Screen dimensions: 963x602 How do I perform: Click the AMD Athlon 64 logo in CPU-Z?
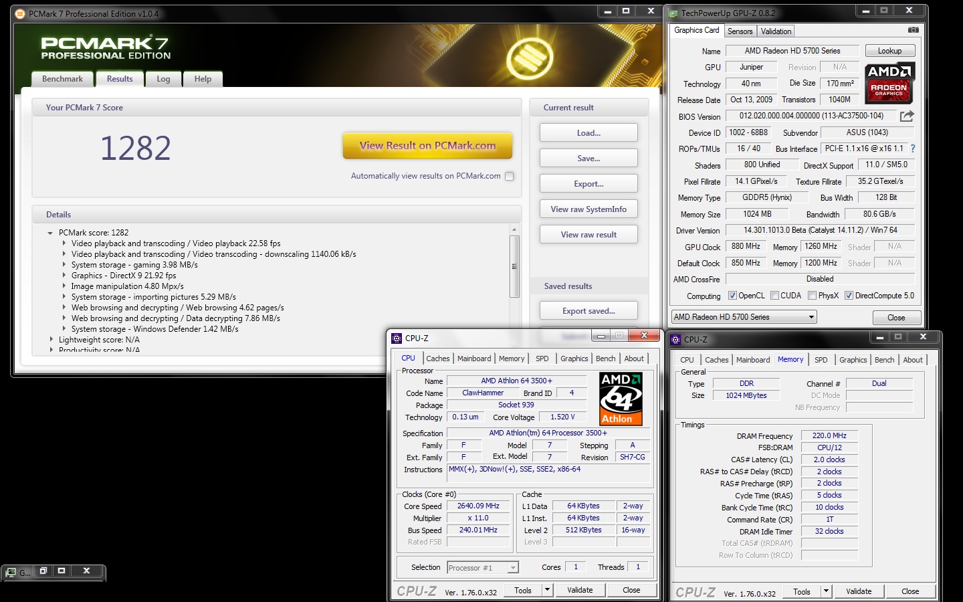pos(621,399)
